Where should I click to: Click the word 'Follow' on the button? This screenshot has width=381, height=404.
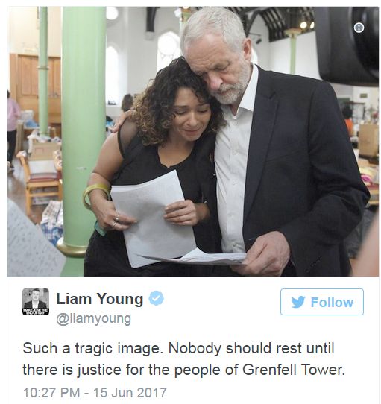332,302
